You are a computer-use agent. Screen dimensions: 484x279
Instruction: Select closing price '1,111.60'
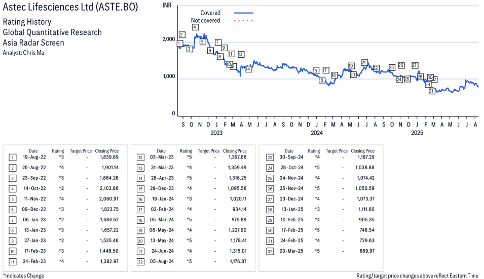pos(366,209)
